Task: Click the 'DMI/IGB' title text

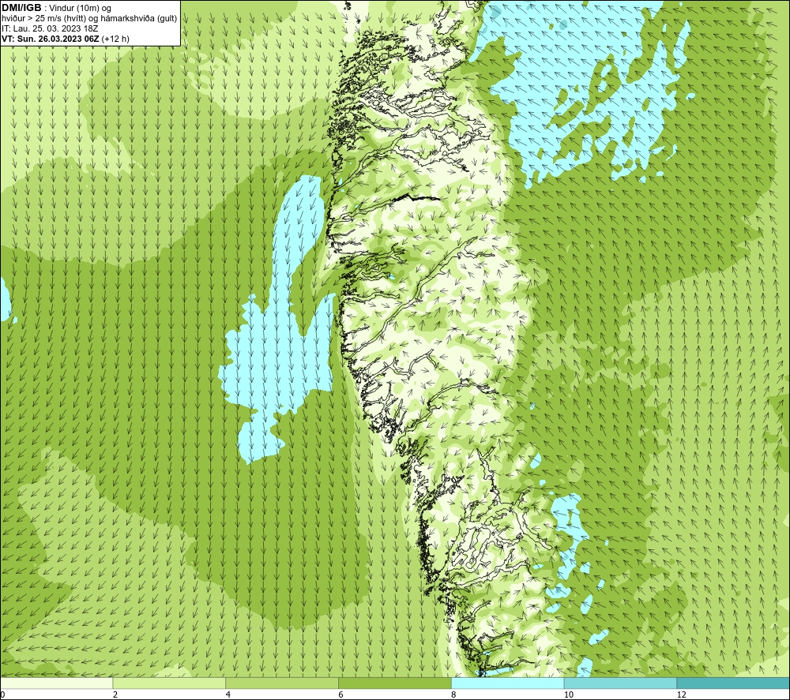Action: click(x=21, y=8)
